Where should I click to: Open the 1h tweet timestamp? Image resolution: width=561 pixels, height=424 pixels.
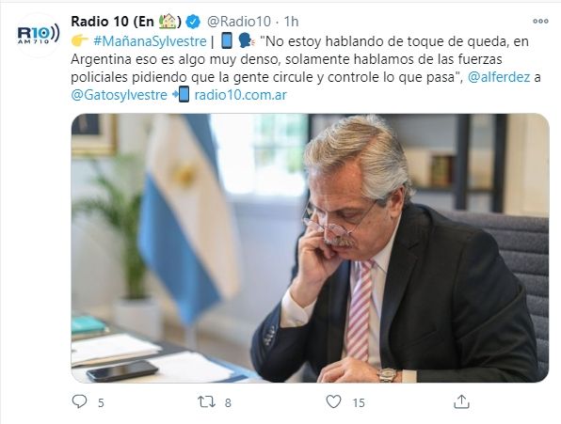[291, 22]
